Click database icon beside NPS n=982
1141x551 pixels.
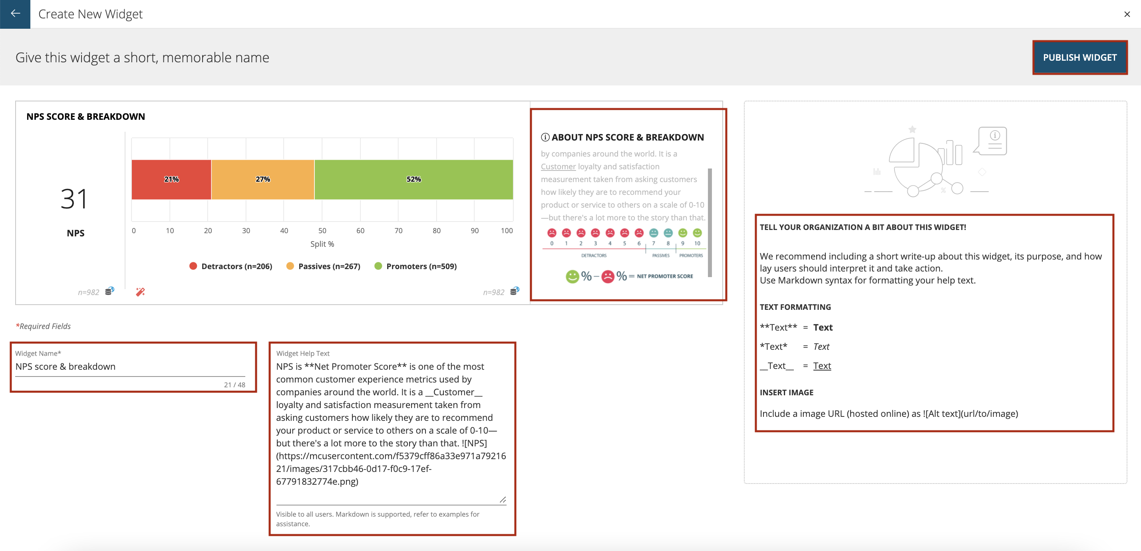[x=109, y=291]
